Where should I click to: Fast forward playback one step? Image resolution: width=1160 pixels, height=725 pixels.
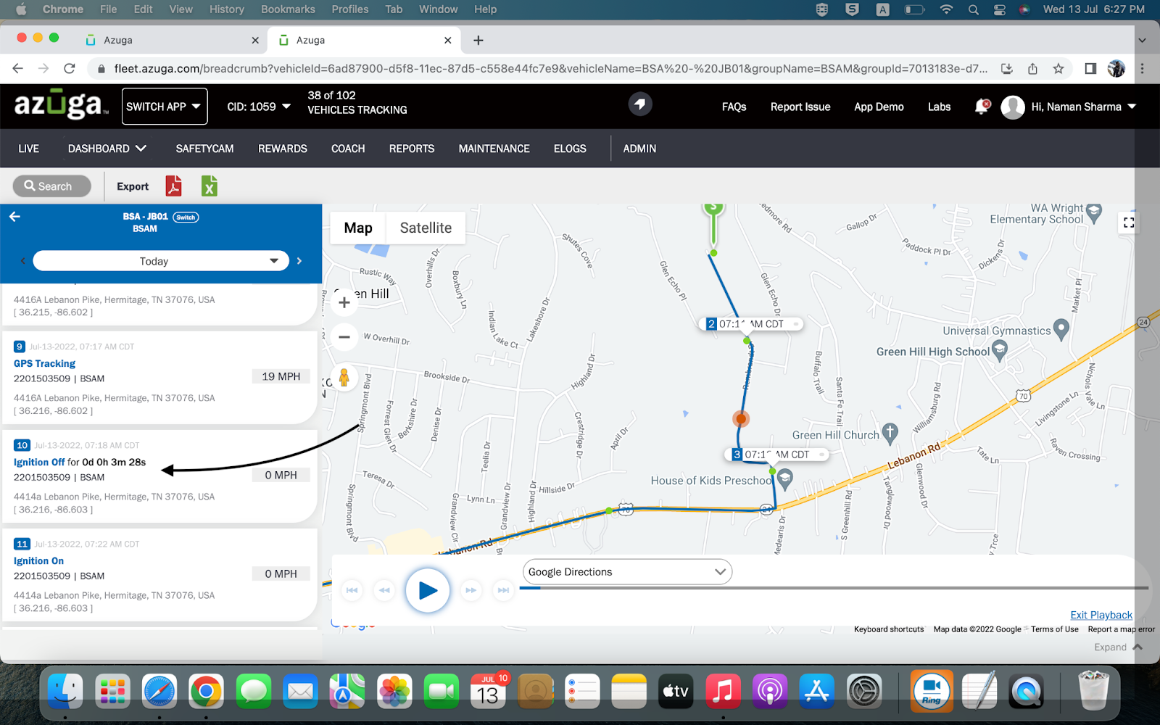coord(471,590)
